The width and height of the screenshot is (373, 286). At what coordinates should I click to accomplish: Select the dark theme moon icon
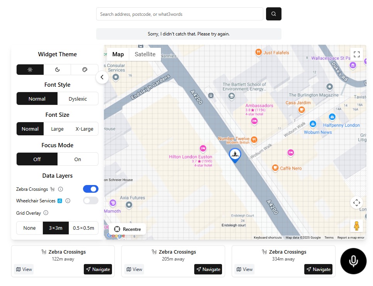pyautogui.click(x=57, y=70)
